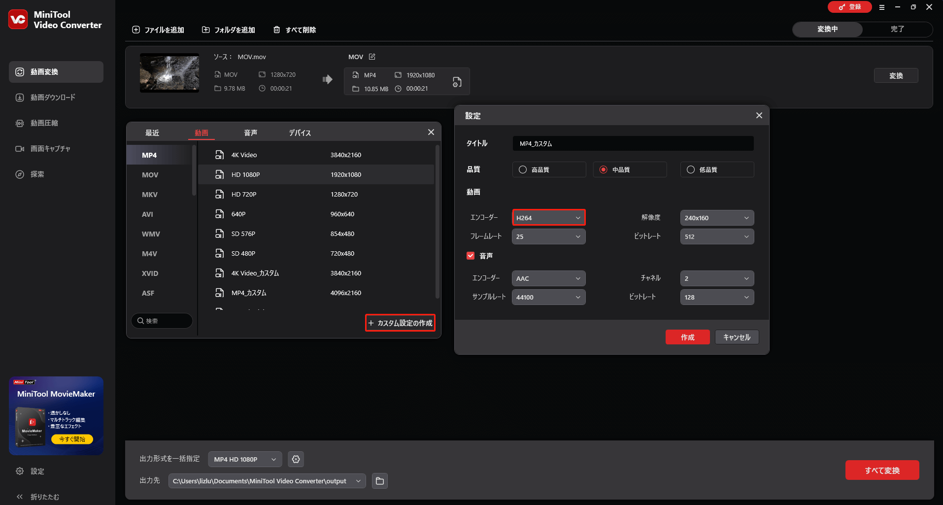Click 今すぐ開始 in MovieMaker ad
This screenshot has height=505, width=943.
[x=72, y=439]
